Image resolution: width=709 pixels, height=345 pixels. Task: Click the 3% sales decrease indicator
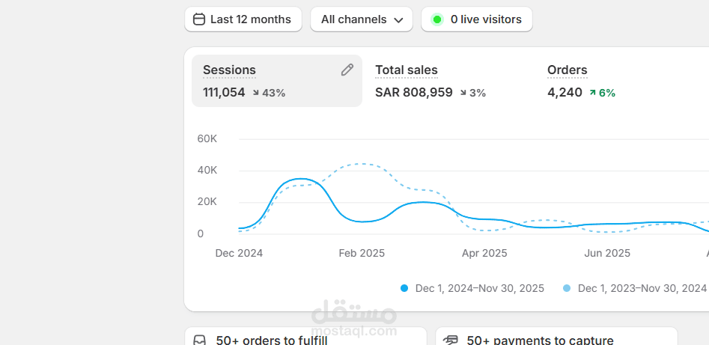point(473,93)
